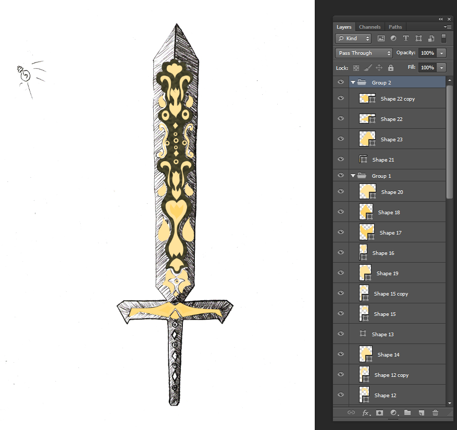Close the Layers panel

tap(449, 19)
